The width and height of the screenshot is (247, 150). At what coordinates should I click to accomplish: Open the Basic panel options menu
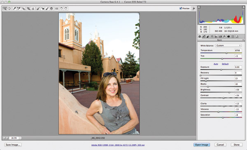[x=243, y=40]
